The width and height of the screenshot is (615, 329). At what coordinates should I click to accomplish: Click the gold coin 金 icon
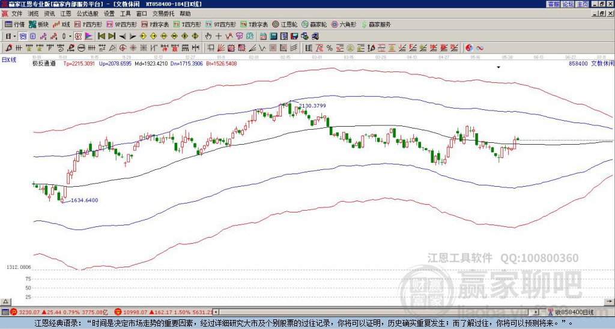point(350,48)
